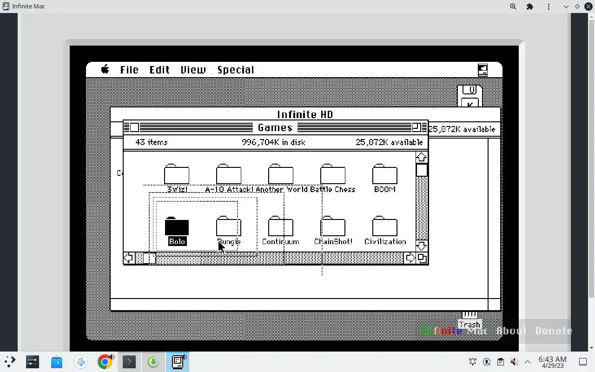Click the Games window left scroll arrow

[129, 258]
